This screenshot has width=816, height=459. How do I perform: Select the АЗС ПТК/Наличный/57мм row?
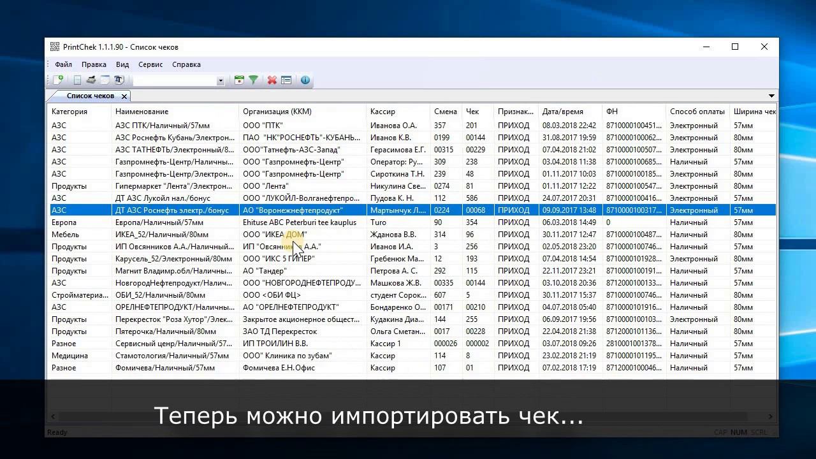tap(412, 126)
